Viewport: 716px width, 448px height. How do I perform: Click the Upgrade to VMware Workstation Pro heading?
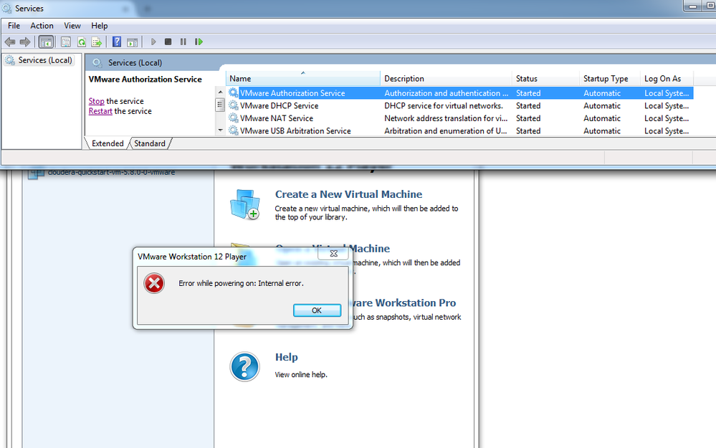[403, 302]
